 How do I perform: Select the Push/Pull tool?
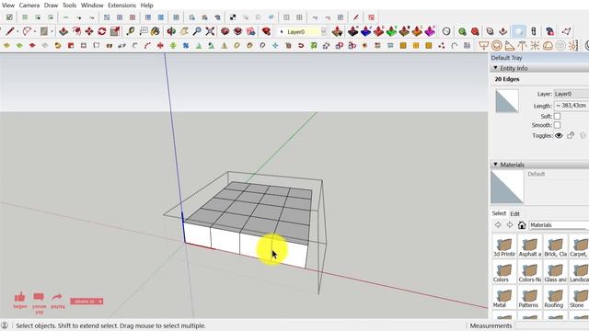tap(64, 31)
